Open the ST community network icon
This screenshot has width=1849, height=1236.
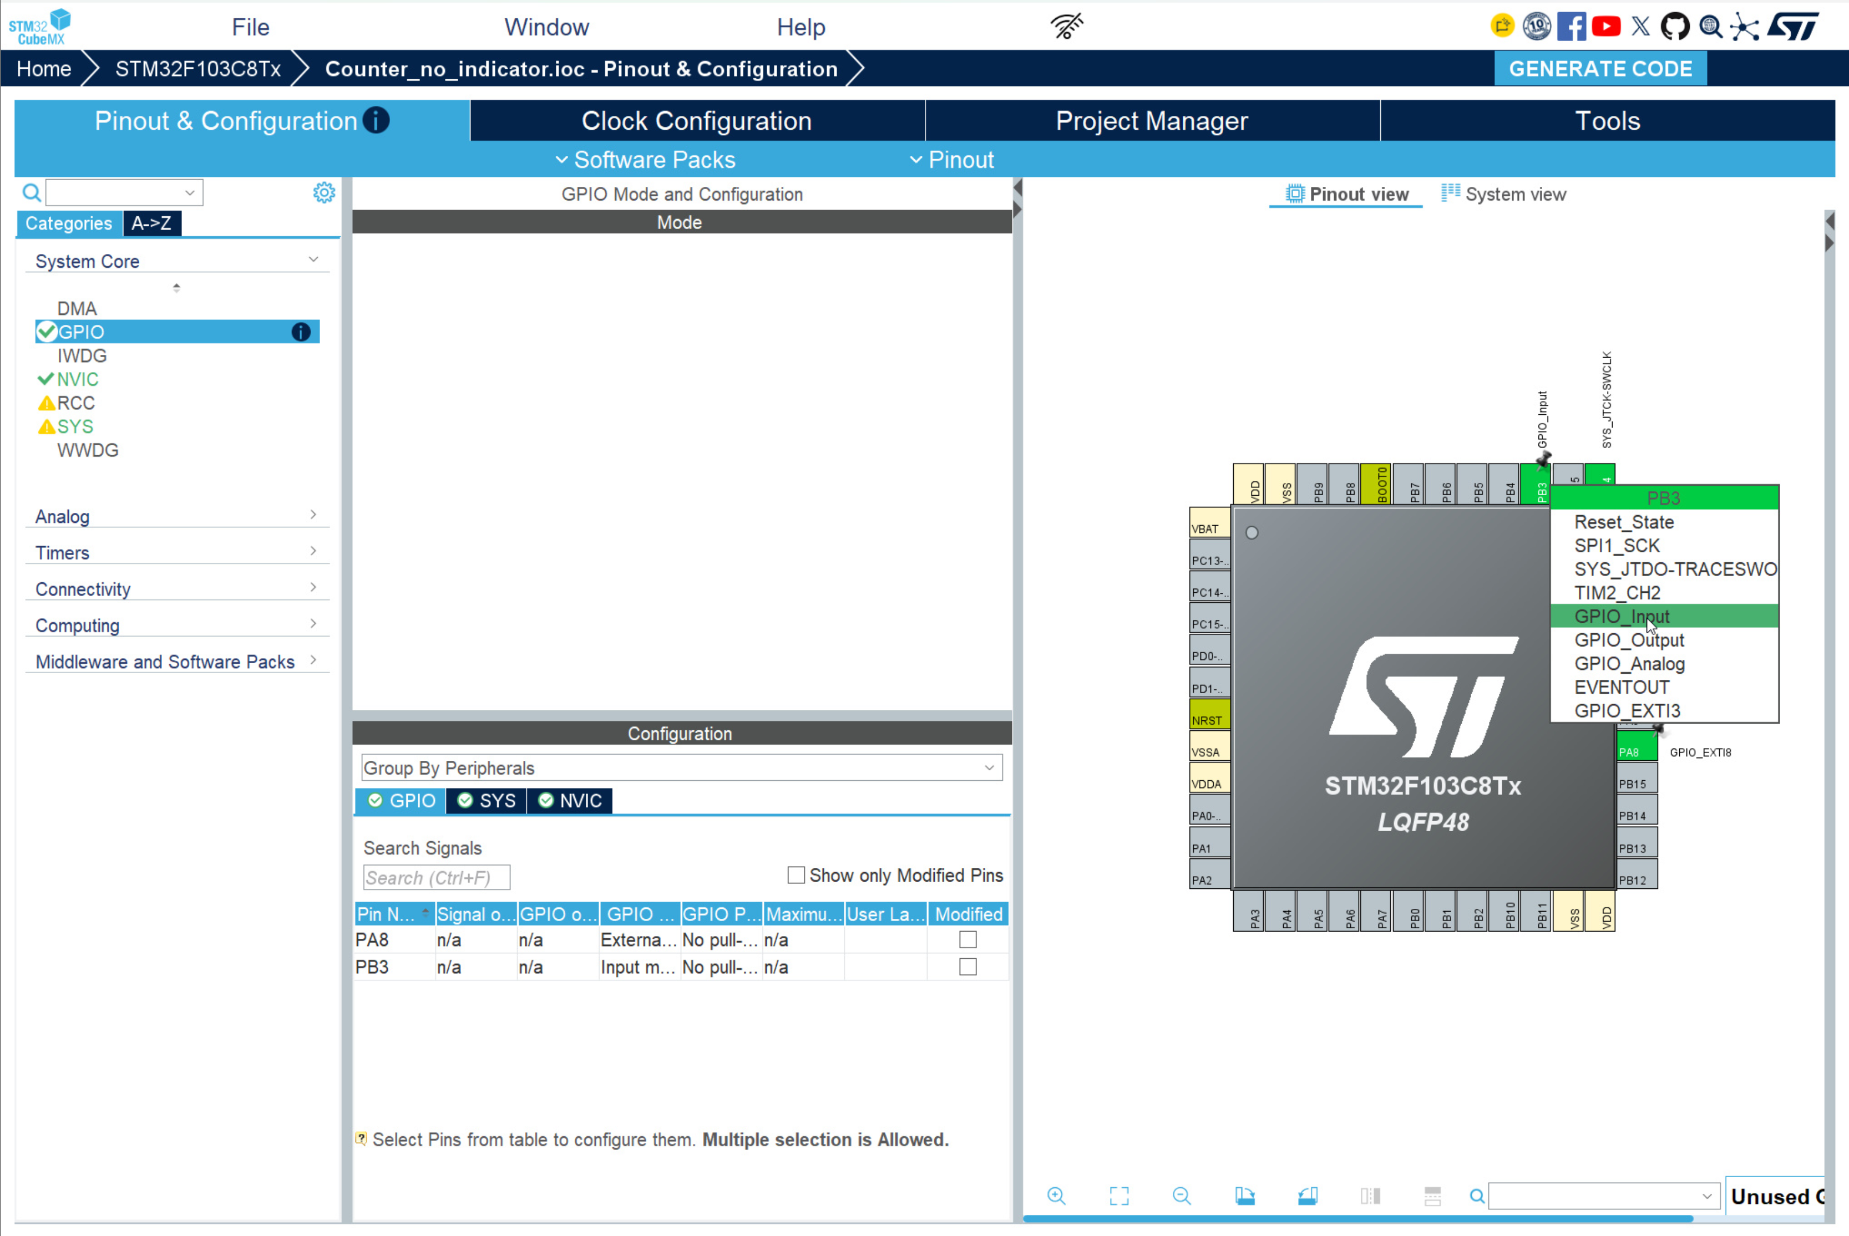click(x=1744, y=27)
